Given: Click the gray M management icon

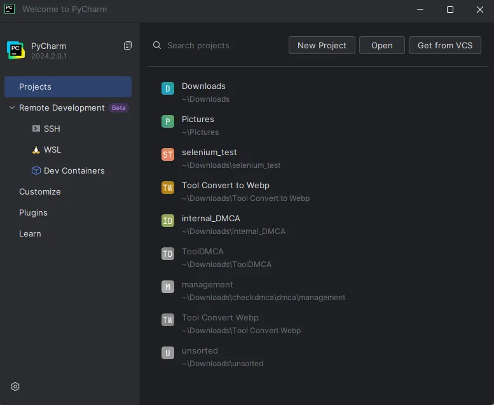Looking at the screenshot, I should (168, 287).
